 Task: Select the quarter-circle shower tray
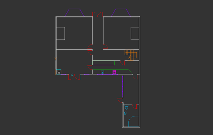point(134,121)
